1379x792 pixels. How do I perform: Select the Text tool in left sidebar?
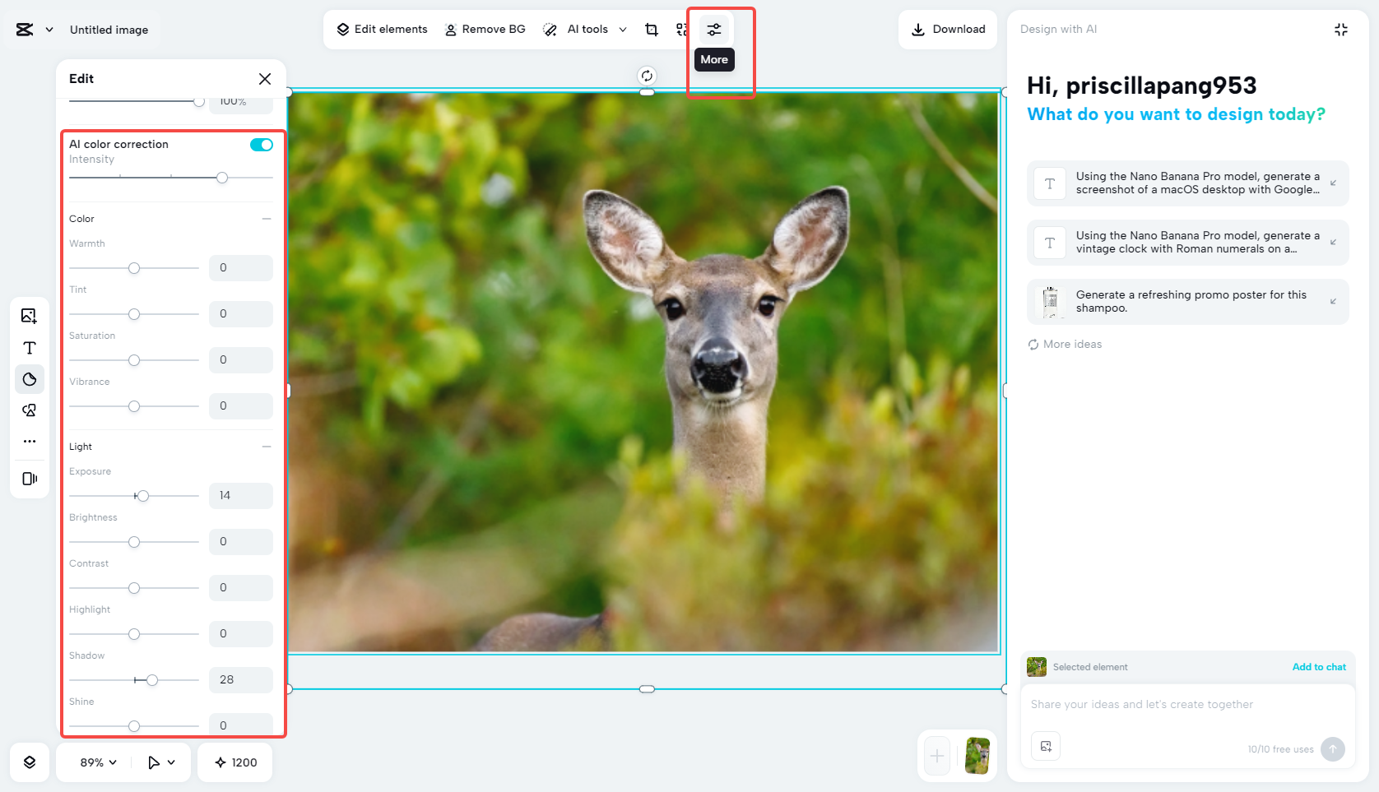29,348
